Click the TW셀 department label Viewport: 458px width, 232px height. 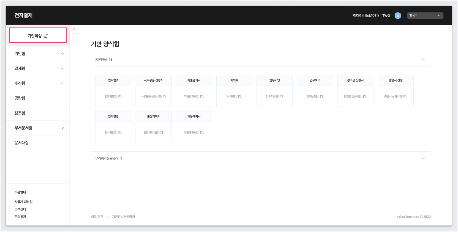386,16
